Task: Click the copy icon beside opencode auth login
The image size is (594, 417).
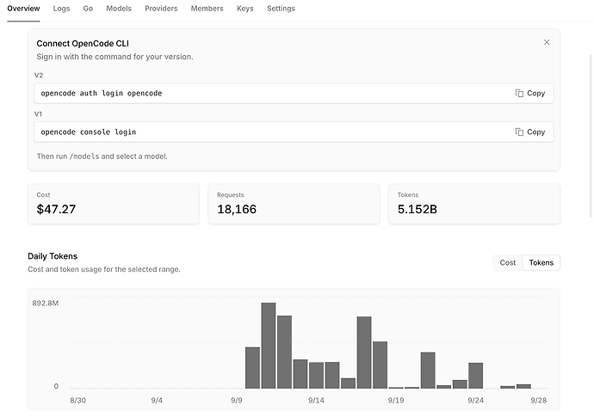Action: pyautogui.click(x=519, y=93)
